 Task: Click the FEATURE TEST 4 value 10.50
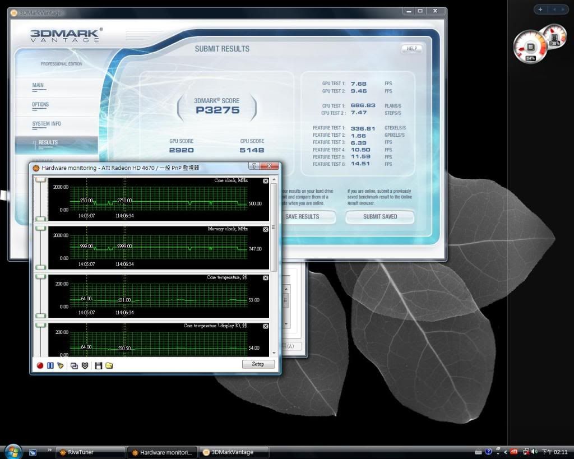click(x=360, y=150)
